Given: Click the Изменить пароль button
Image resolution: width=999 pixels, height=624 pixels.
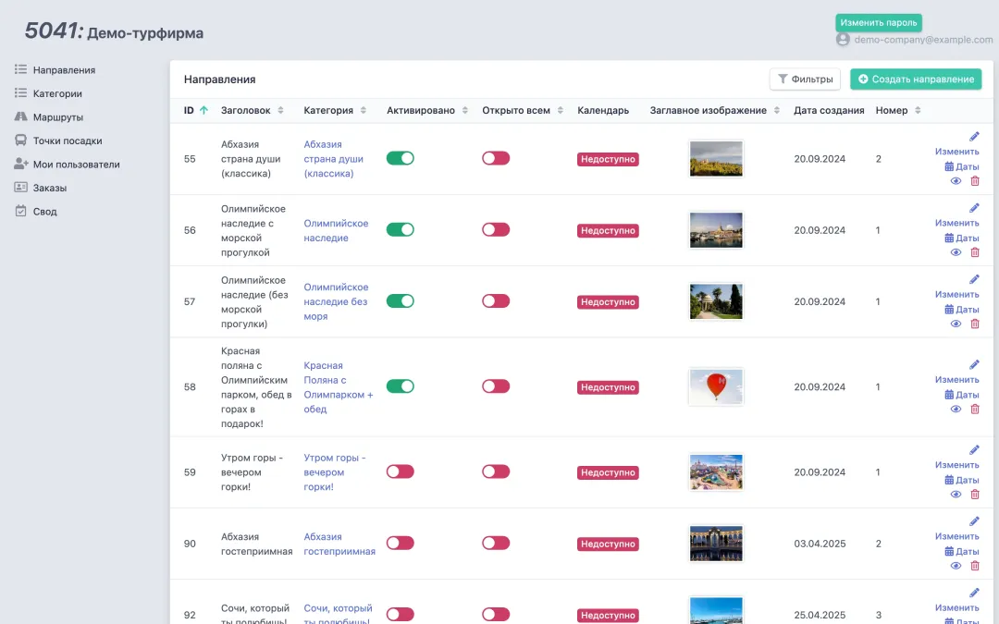Looking at the screenshot, I should click(x=879, y=23).
